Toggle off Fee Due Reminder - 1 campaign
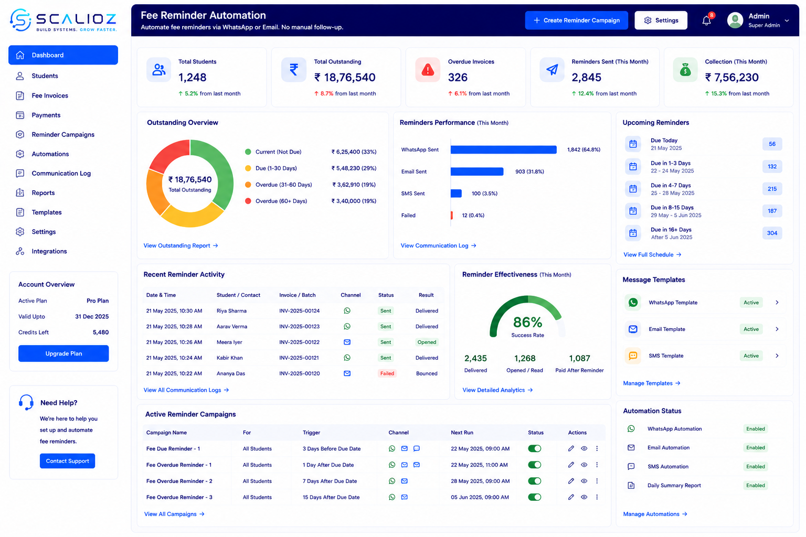Image resolution: width=806 pixels, height=537 pixels. (534, 448)
